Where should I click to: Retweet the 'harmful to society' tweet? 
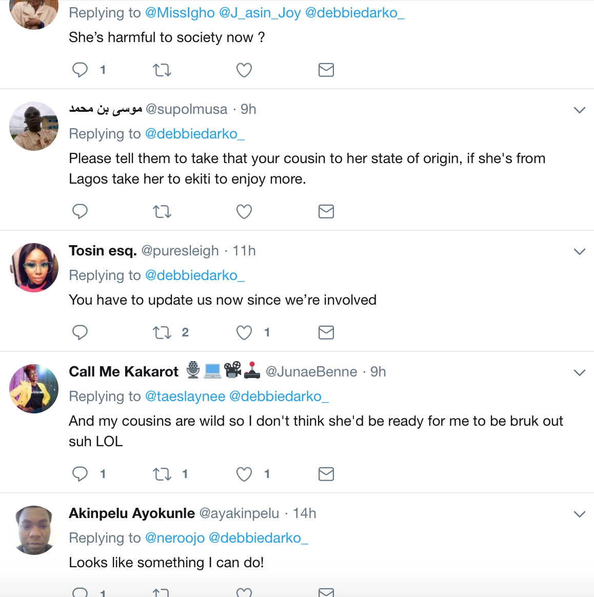(x=162, y=70)
